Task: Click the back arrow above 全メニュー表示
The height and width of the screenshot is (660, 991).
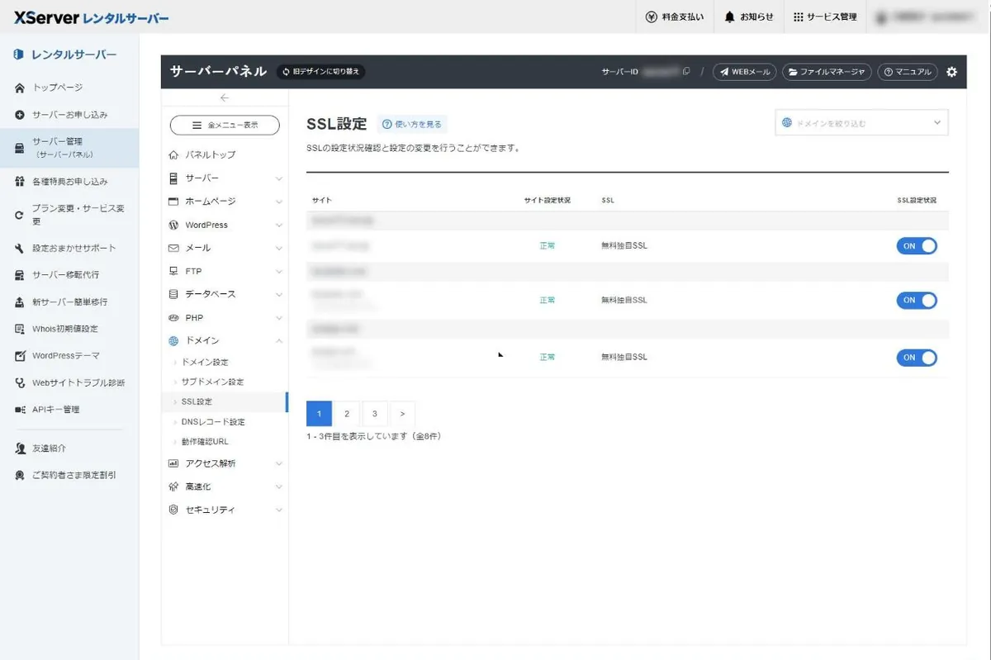Action: coord(225,97)
